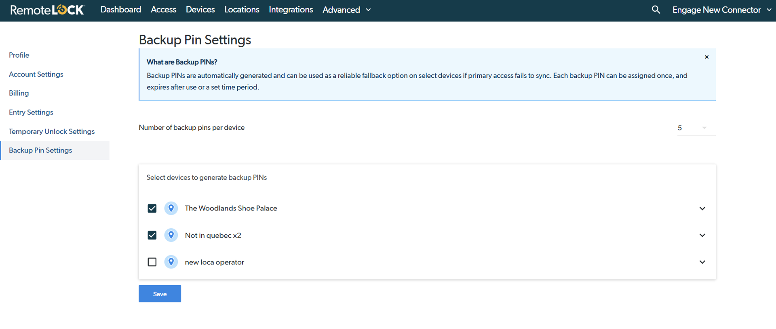This screenshot has height=329, width=776.
Task: Click the Save button
Action: [160, 294]
